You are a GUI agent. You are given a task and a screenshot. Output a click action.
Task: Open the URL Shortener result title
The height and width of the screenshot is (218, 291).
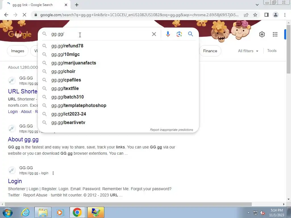(23, 91)
